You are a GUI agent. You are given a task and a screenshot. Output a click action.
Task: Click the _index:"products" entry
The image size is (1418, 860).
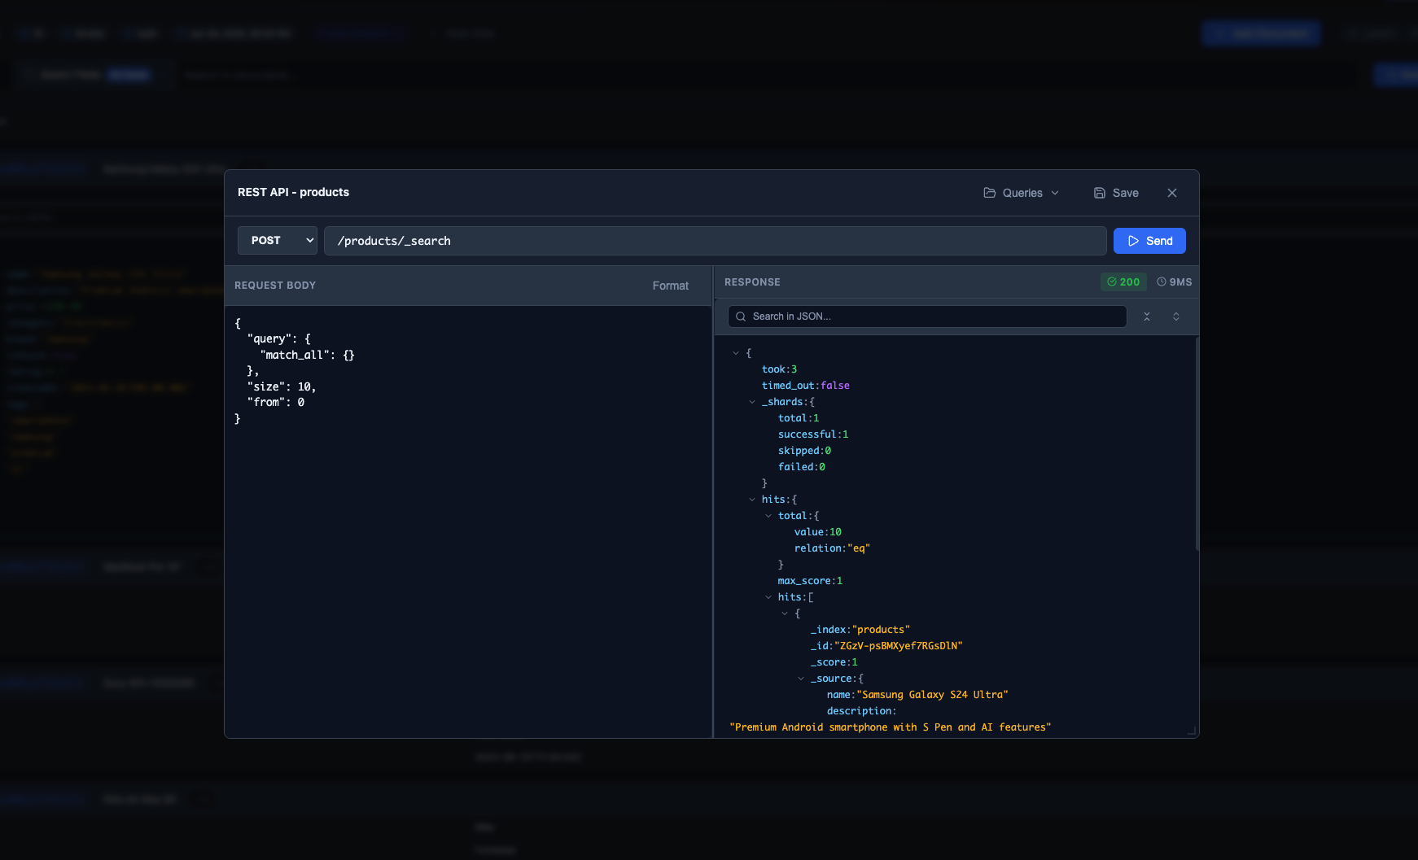coord(860,630)
